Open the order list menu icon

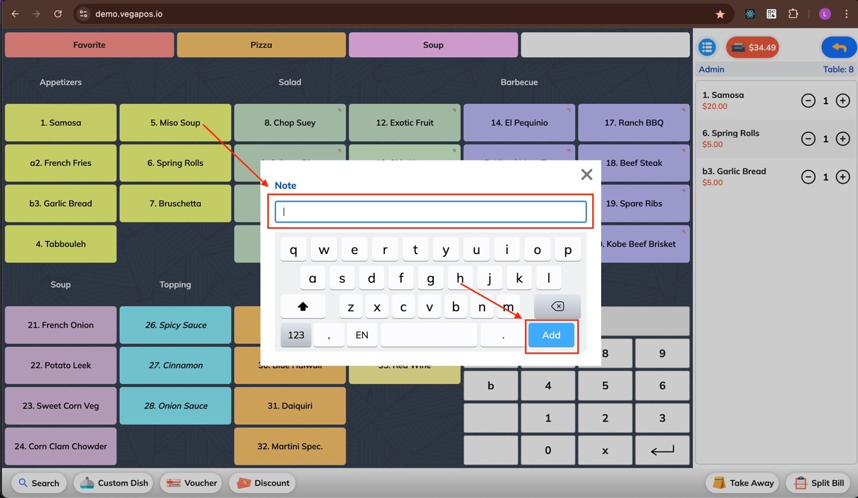707,47
